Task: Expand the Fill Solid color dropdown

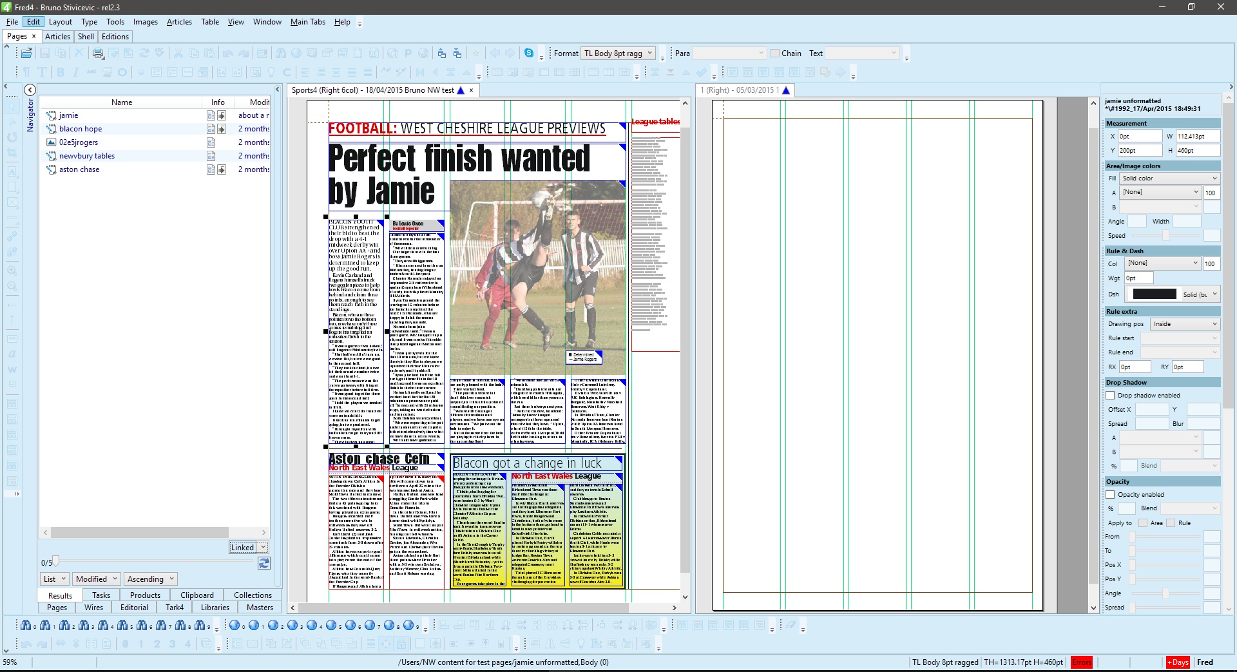Action: 1169,178
